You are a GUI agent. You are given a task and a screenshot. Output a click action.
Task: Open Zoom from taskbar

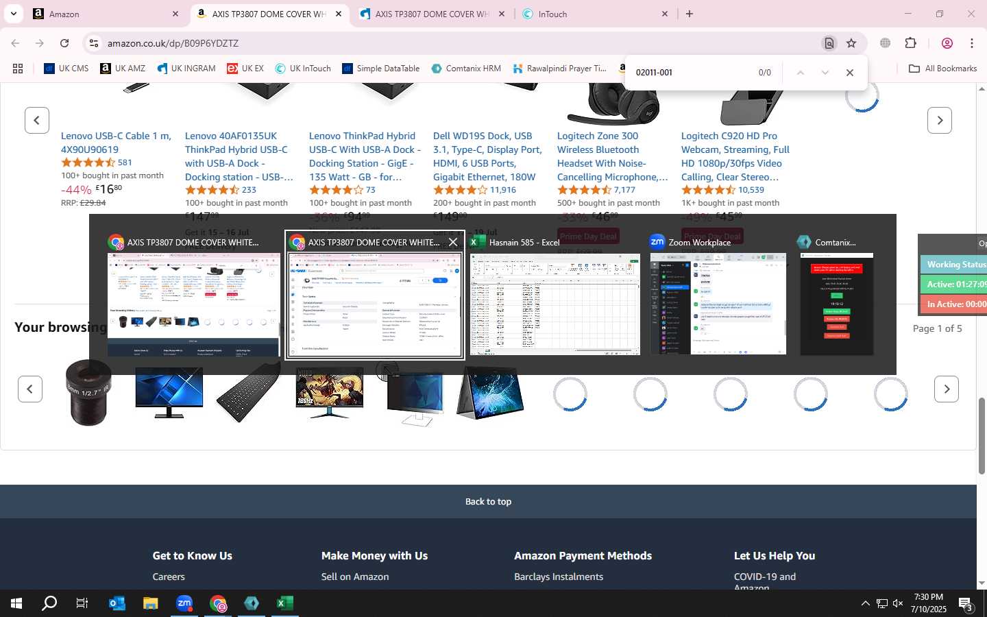pos(184,603)
